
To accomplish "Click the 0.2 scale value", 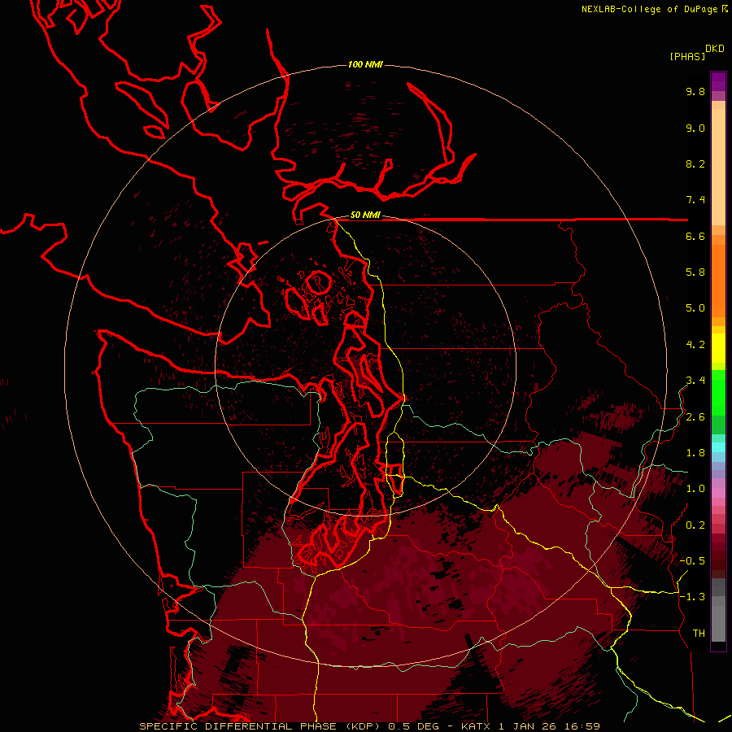I will click(x=695, y=525).
